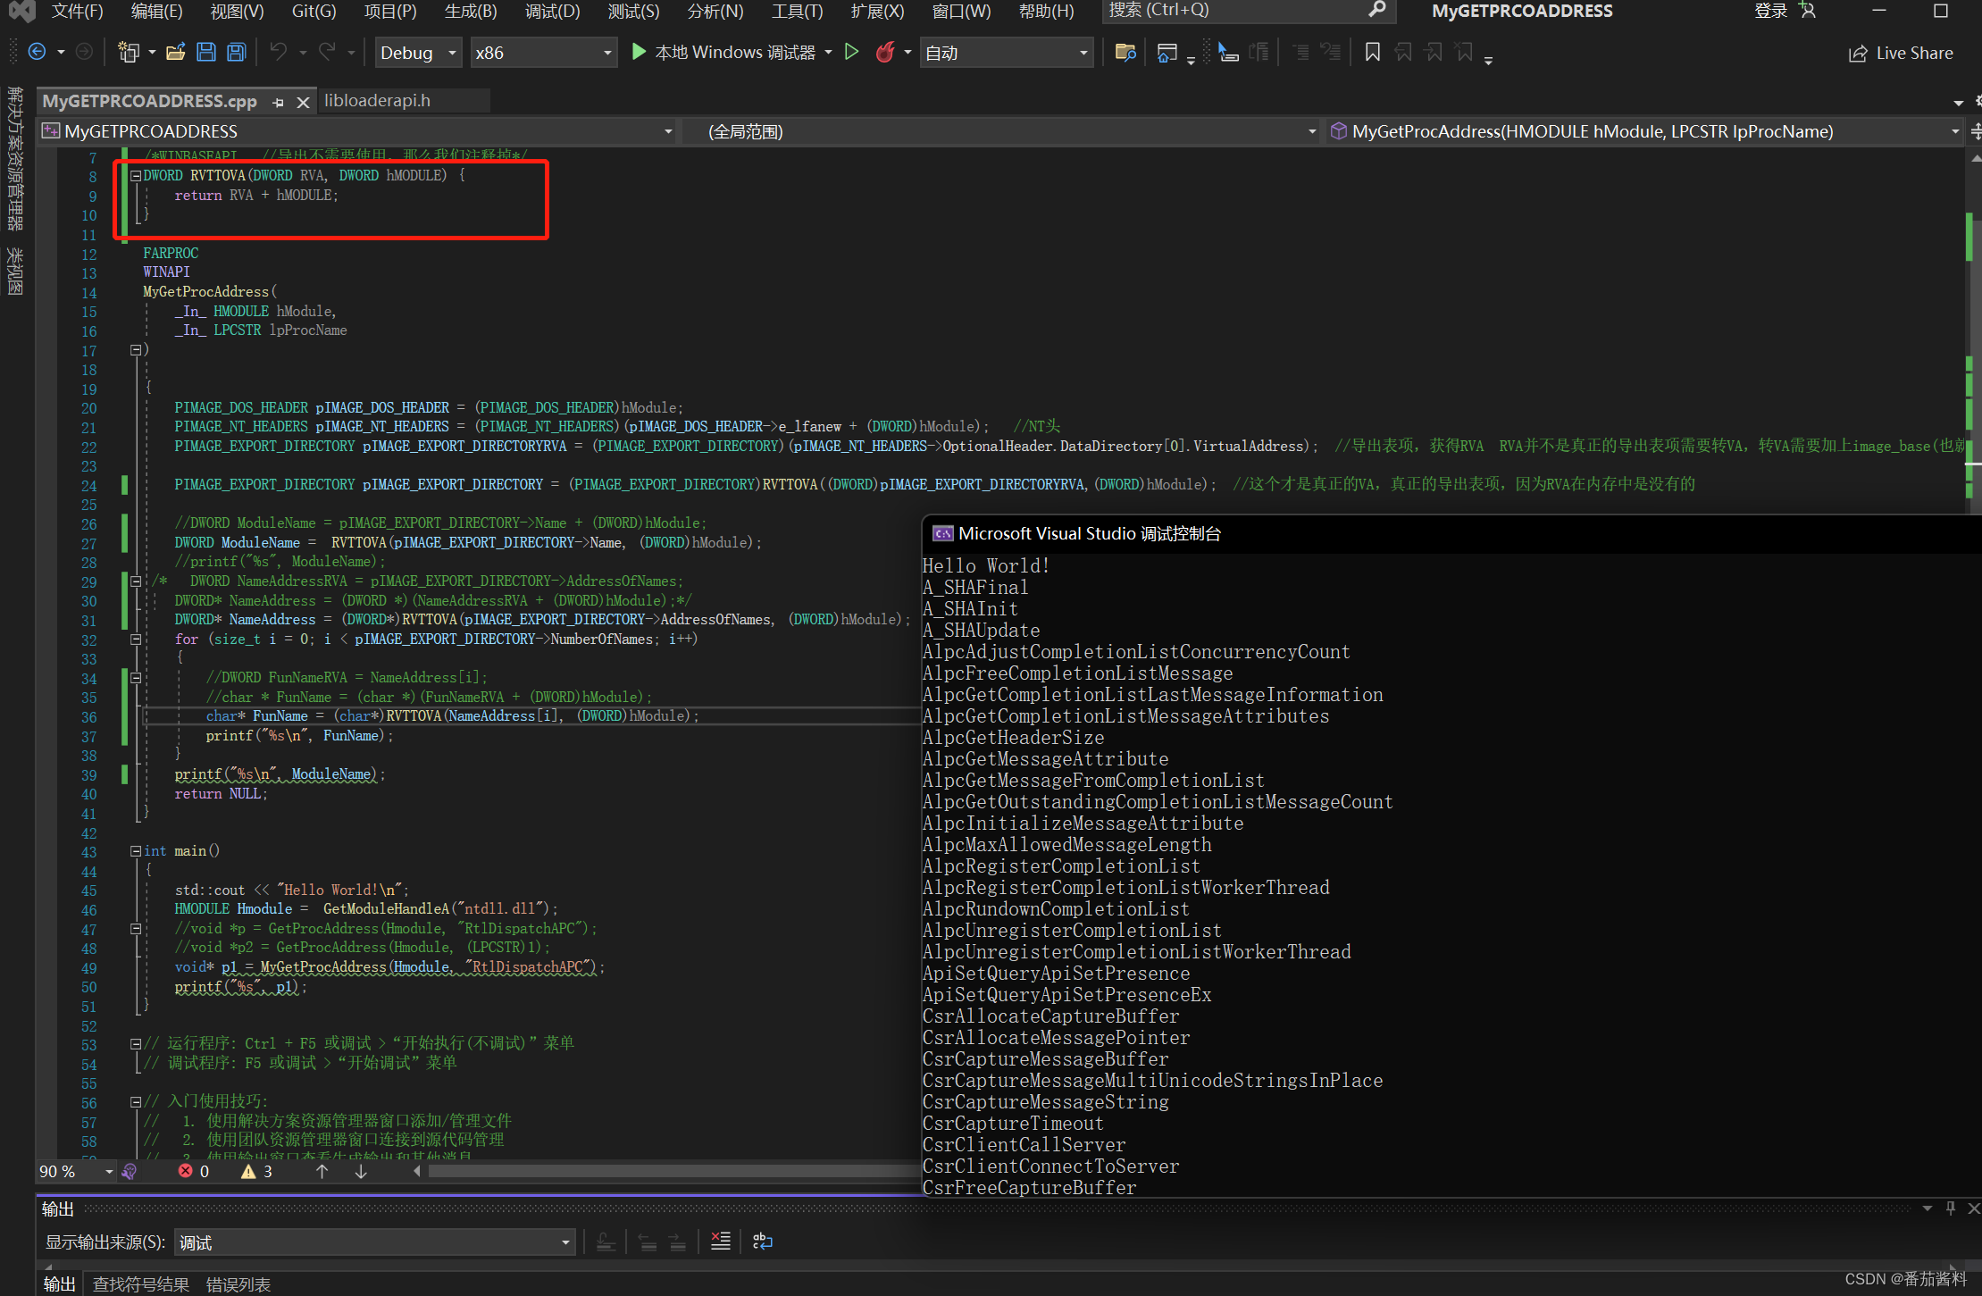The image size is (1982, 1296).
Task: Collapse the RVTTOVA function code block
Action: click(136, 176)
